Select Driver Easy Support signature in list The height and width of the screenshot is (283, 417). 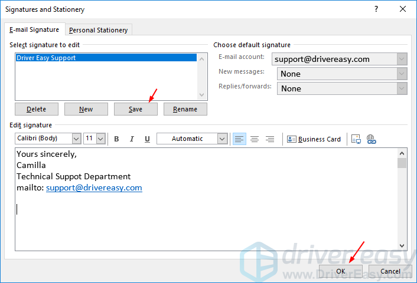(106, 58)
